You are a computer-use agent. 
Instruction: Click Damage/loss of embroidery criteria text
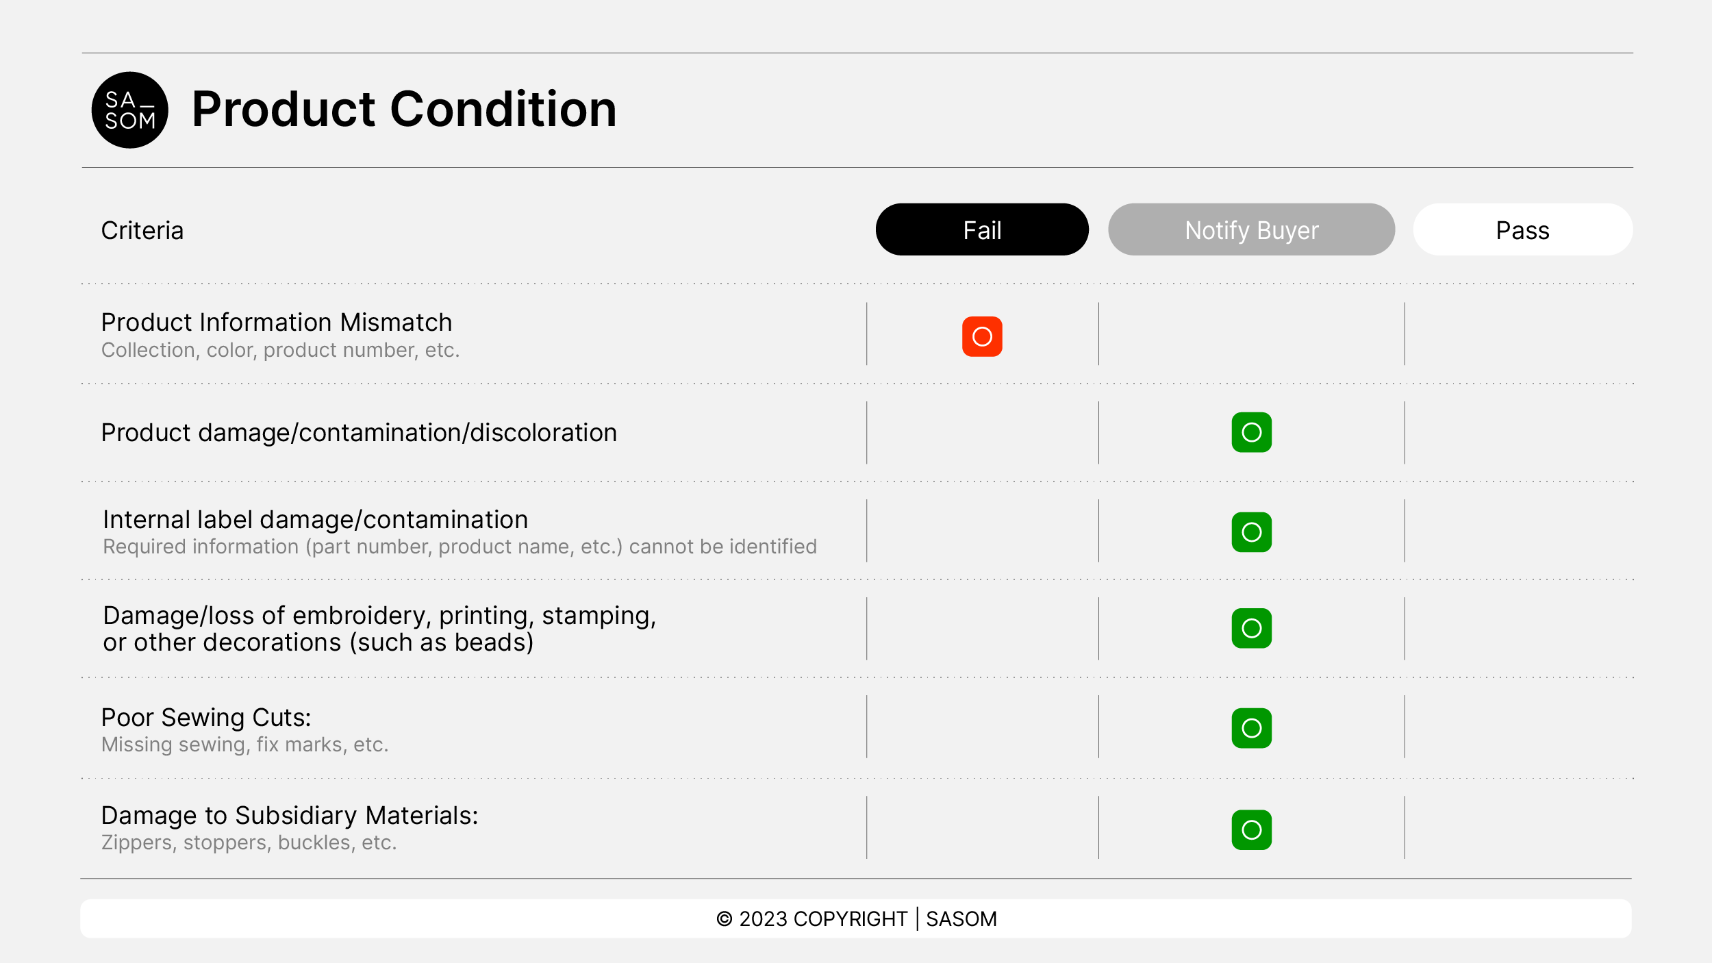tap(379, 629)
